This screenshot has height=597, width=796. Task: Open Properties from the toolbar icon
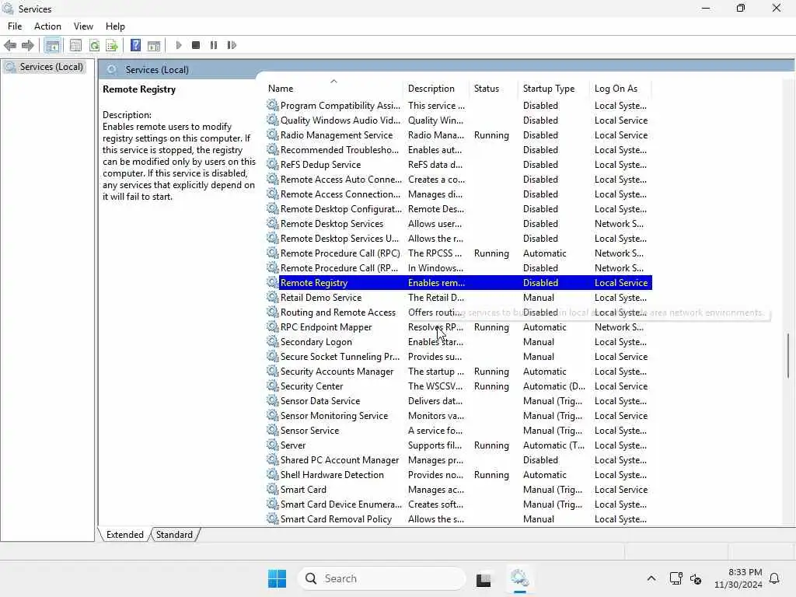pos(75,45)
